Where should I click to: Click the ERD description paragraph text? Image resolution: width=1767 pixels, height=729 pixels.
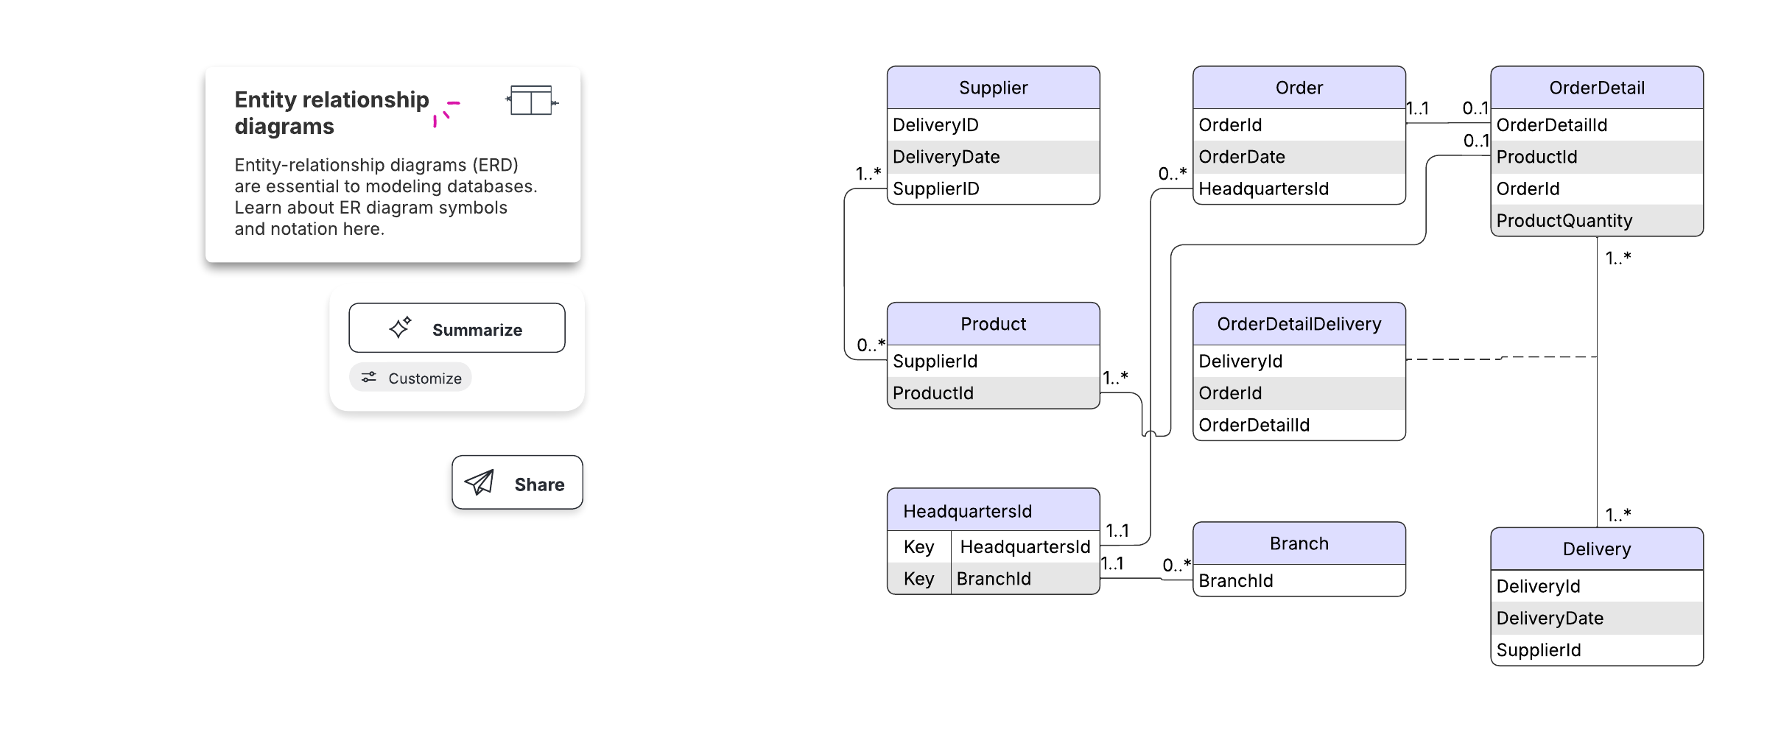pos(385,197)
